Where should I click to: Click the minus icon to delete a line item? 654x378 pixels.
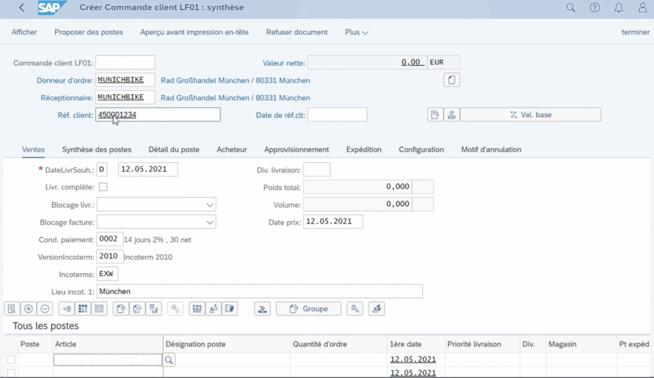coord(45,309)
